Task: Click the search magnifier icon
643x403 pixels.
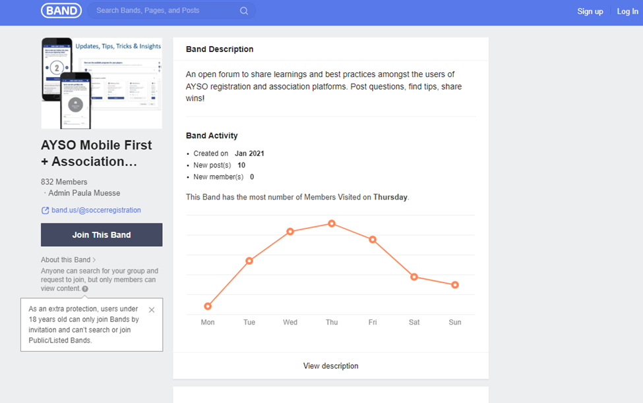Action: [244, 11]
